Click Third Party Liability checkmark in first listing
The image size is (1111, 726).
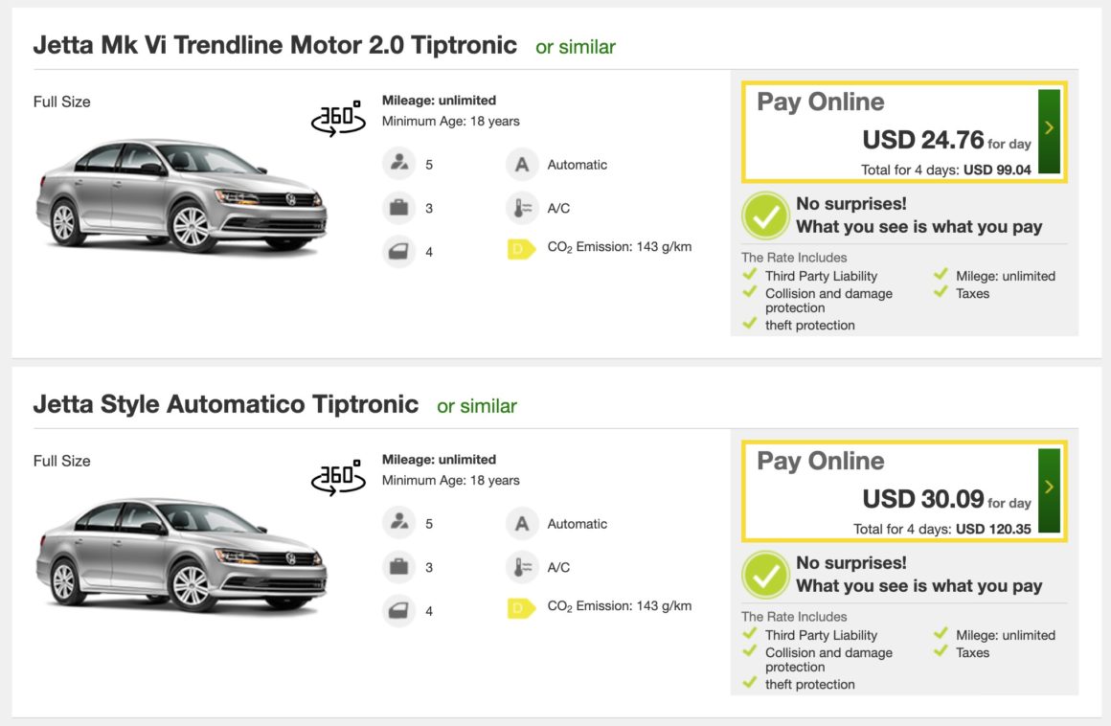pos(751,275)
